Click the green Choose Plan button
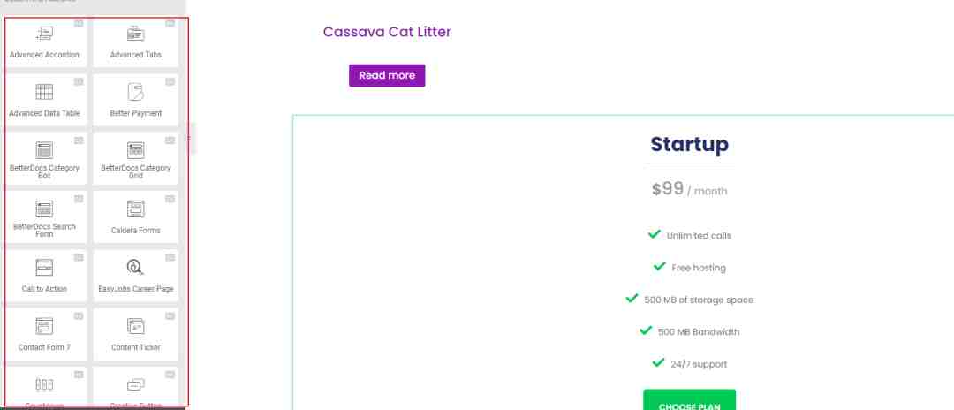The image size is (954, 410). tap(689, 400)
